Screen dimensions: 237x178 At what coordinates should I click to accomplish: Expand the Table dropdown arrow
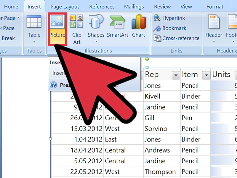pyautogui.click(x=34, y=41)
